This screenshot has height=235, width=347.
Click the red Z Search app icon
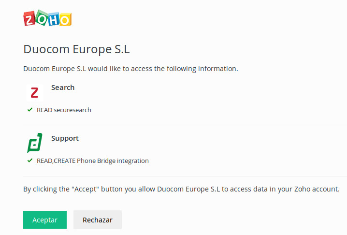coord(34,92)
